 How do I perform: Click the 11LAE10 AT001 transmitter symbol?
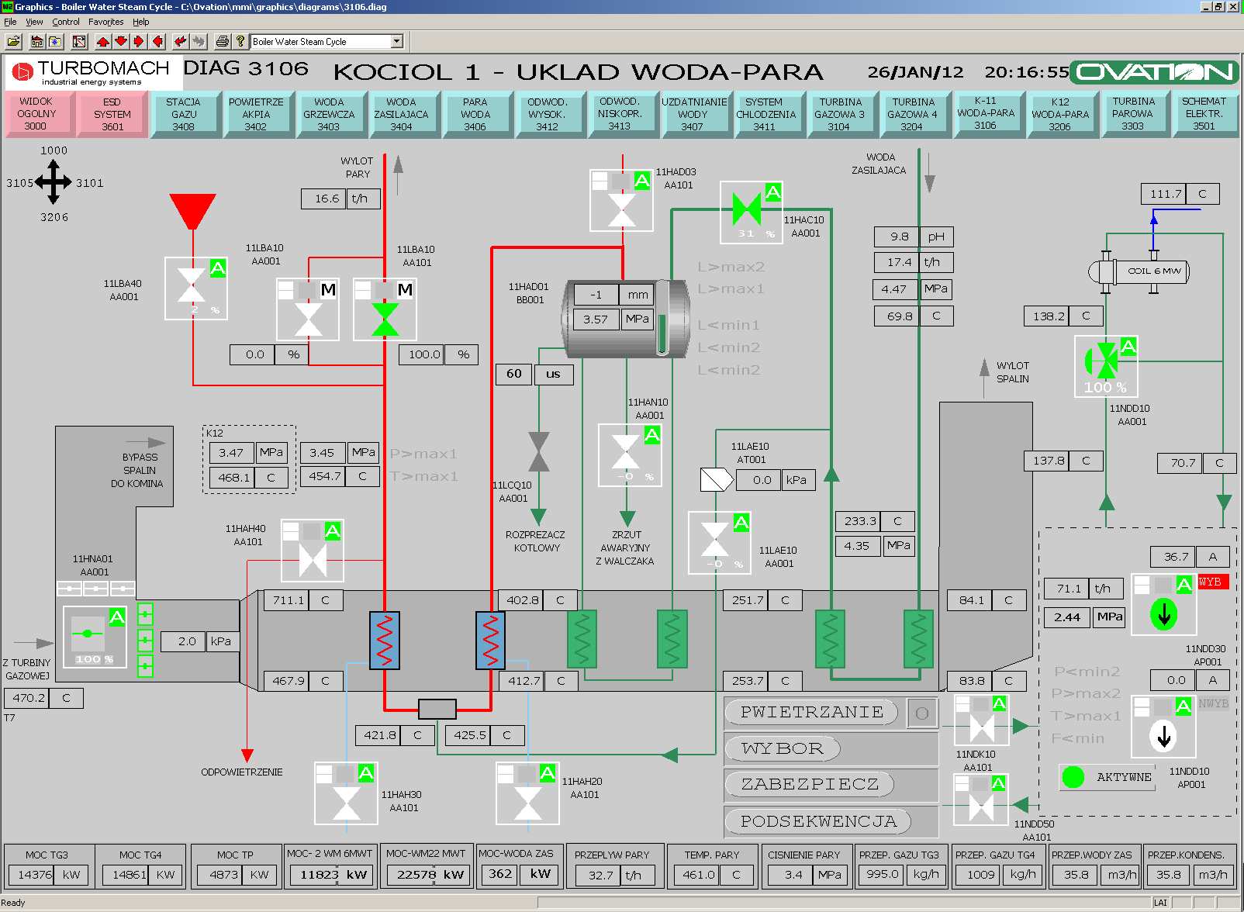coord(716,479)
